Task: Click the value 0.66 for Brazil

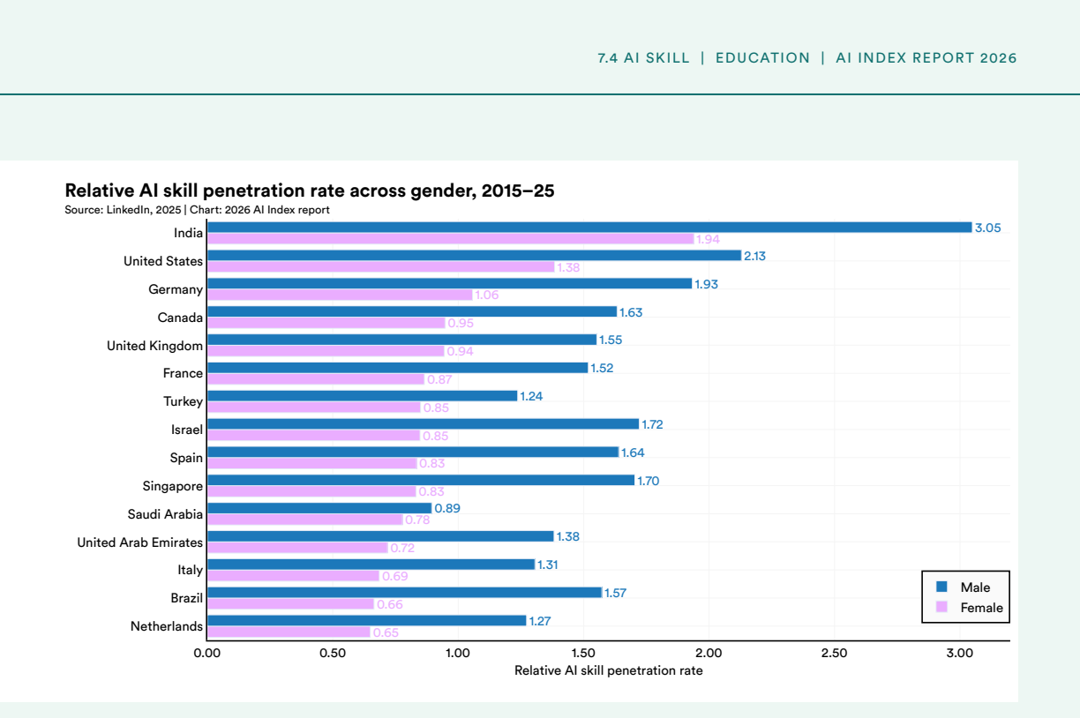Action: pyautogui.click(x=389, y=604)
